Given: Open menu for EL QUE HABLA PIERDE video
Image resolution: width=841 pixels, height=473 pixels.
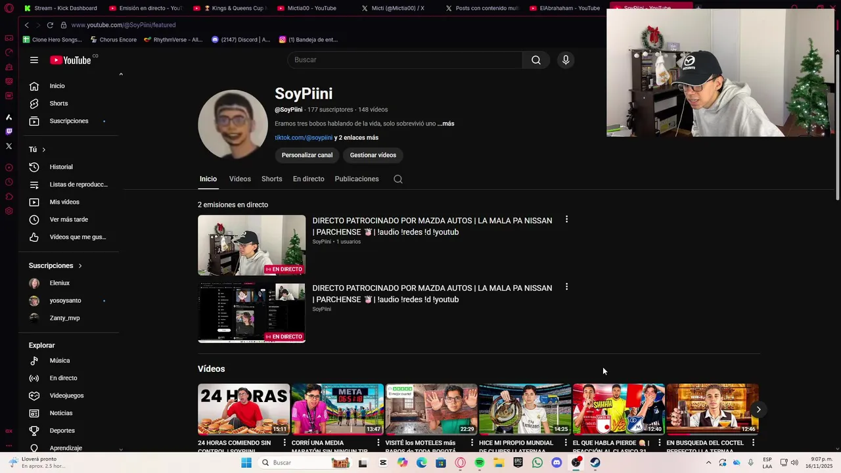Looking at the screenshot, I should [660, 443].
